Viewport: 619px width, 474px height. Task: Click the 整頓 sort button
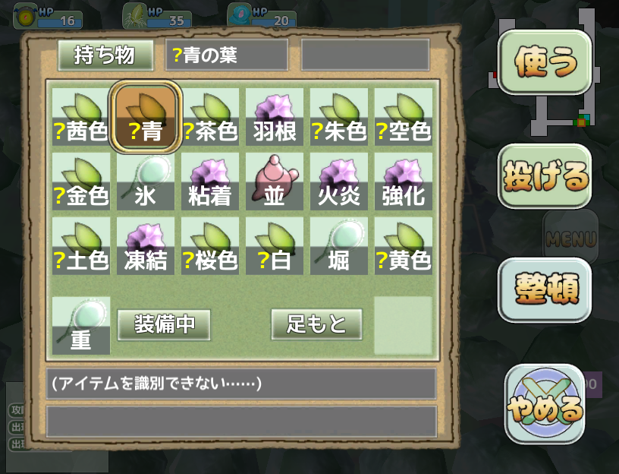(x=545, y=289)
